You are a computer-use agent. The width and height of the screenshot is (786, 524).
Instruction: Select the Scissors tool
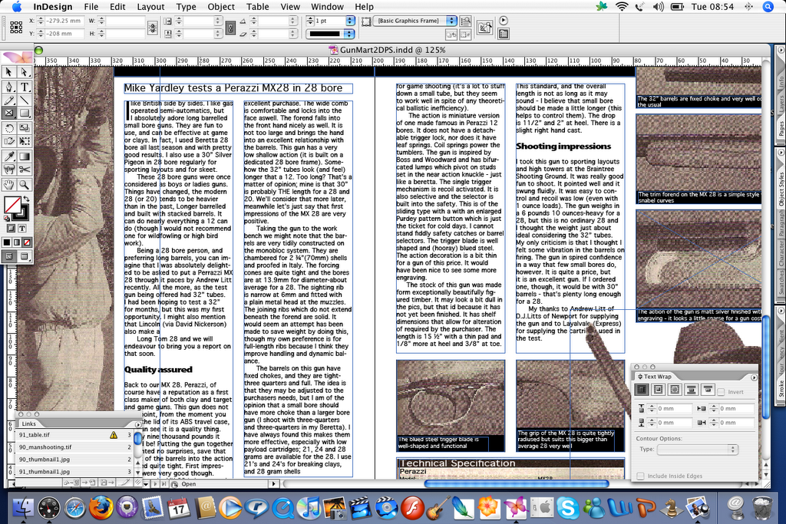point(24,170)
